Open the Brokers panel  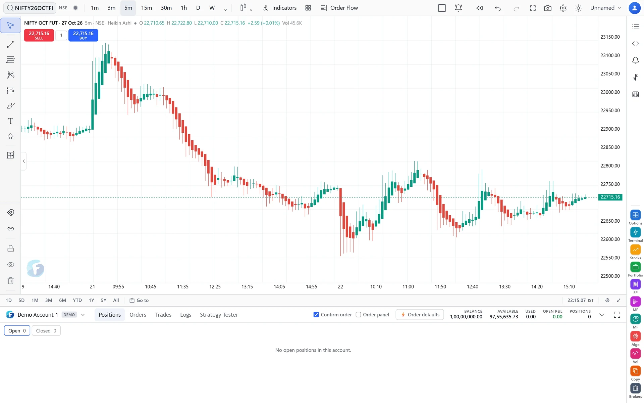point(635,391)
